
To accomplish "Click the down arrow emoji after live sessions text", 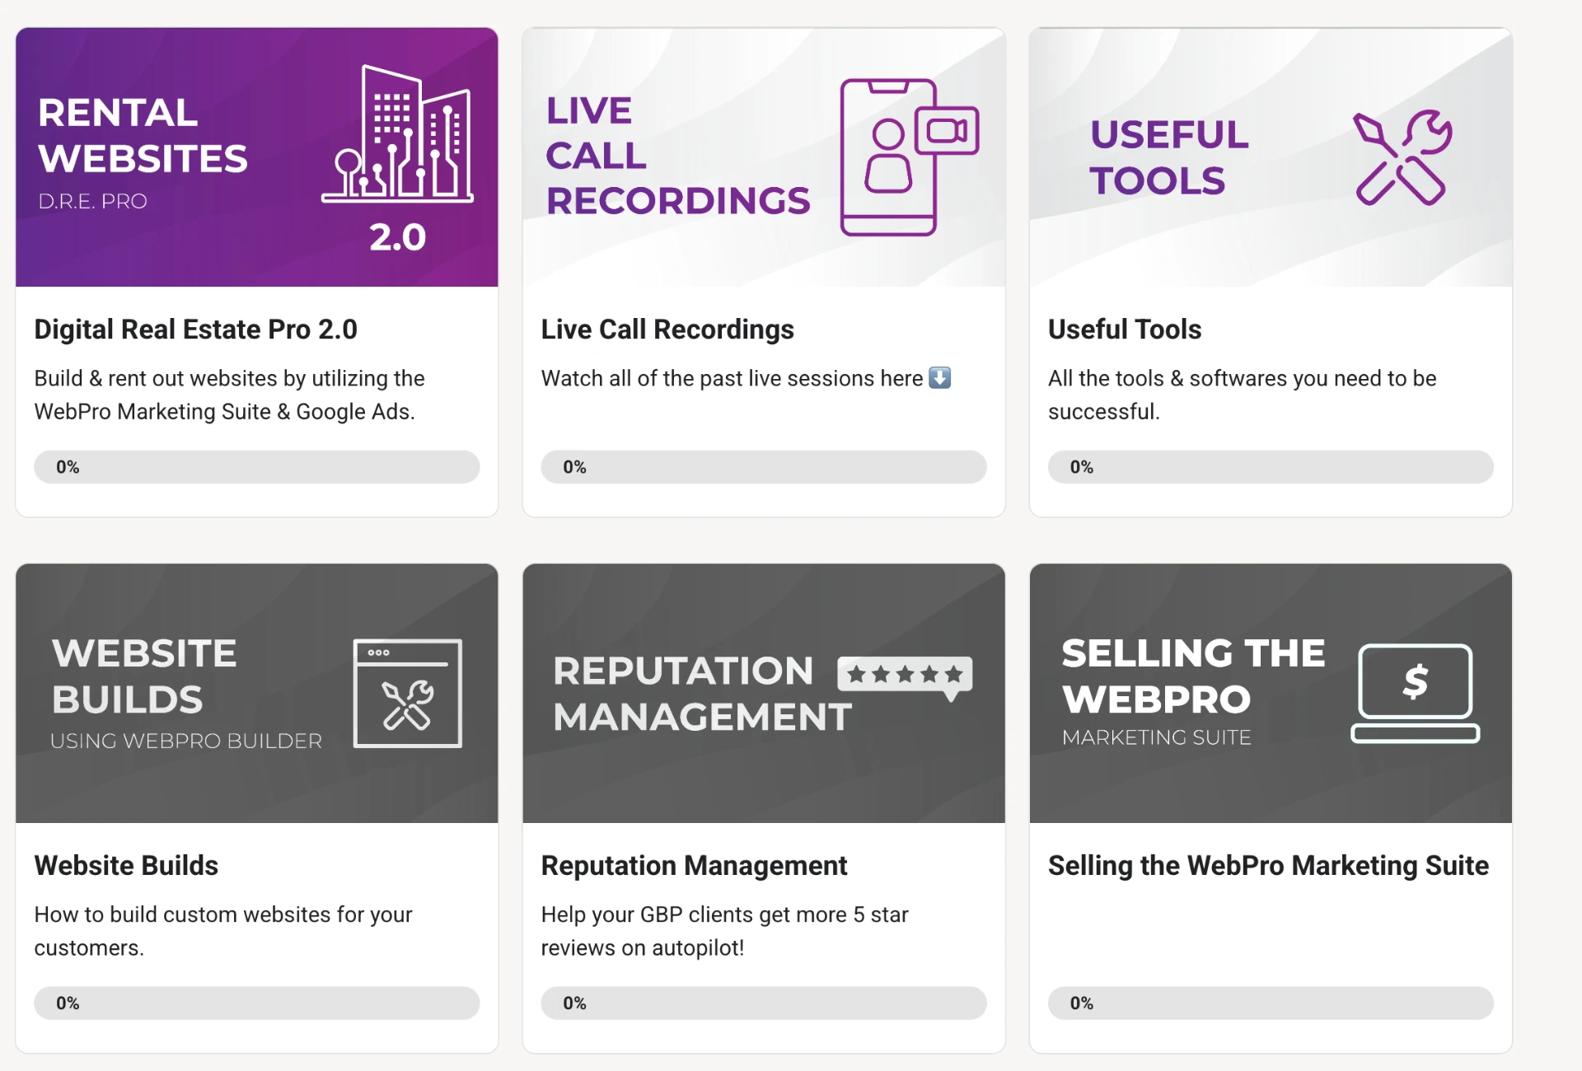I will 940,377.
